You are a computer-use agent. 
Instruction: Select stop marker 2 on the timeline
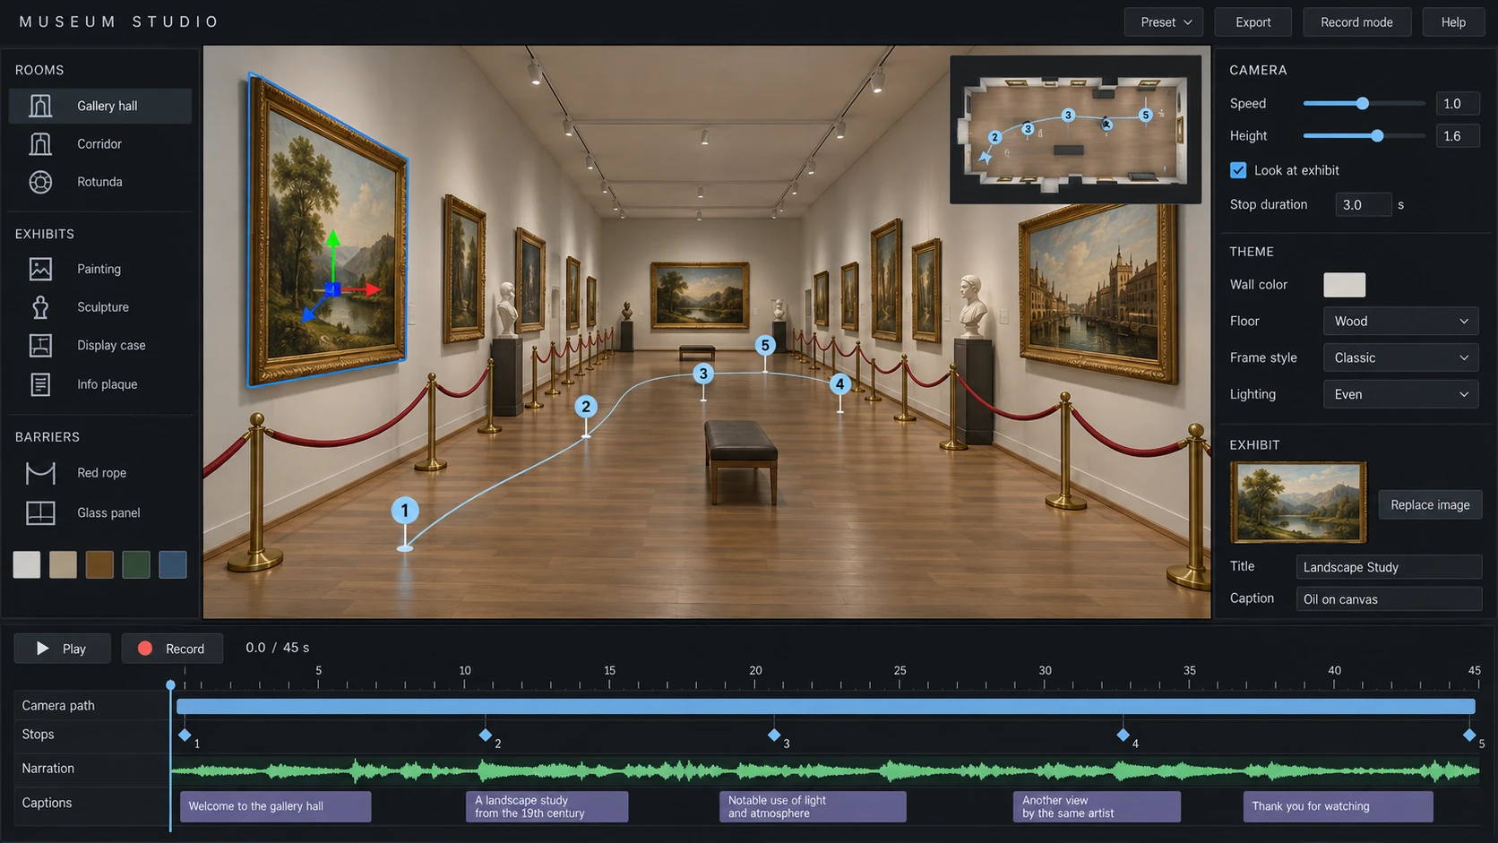coord(485,735)
